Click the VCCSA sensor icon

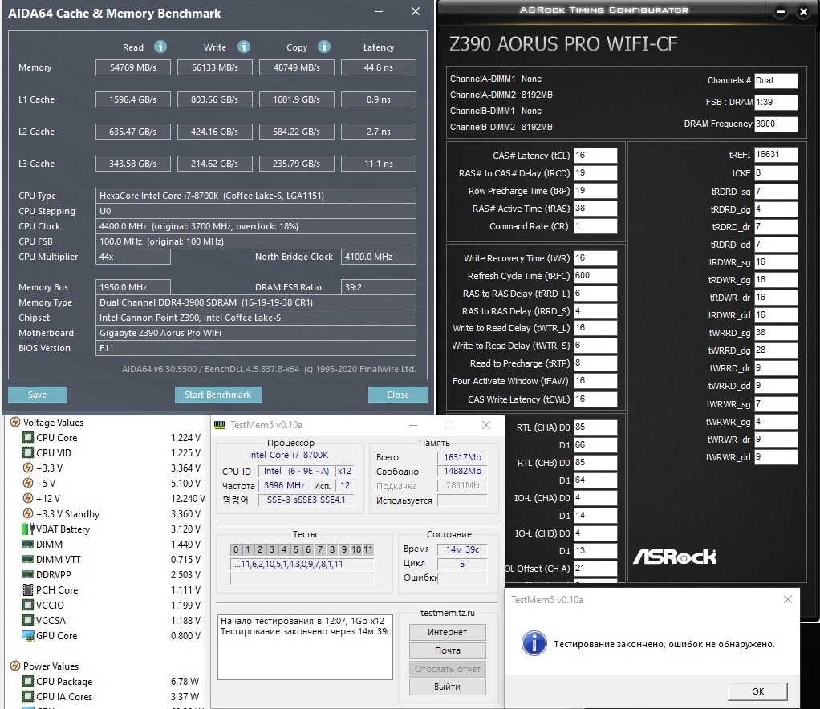(28, 620)
